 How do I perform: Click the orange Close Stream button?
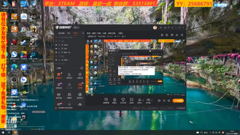[x=178, y=100]
